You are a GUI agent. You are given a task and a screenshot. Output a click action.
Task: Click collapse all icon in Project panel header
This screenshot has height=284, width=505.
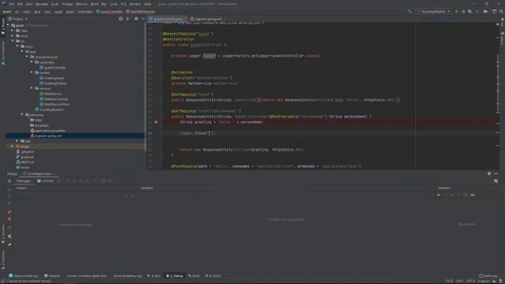128,19
